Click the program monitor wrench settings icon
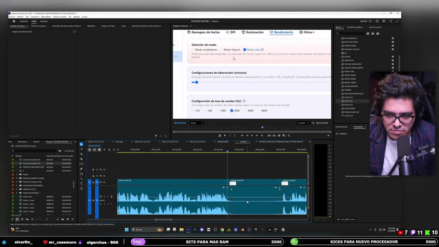 click(x=313, y=123)
